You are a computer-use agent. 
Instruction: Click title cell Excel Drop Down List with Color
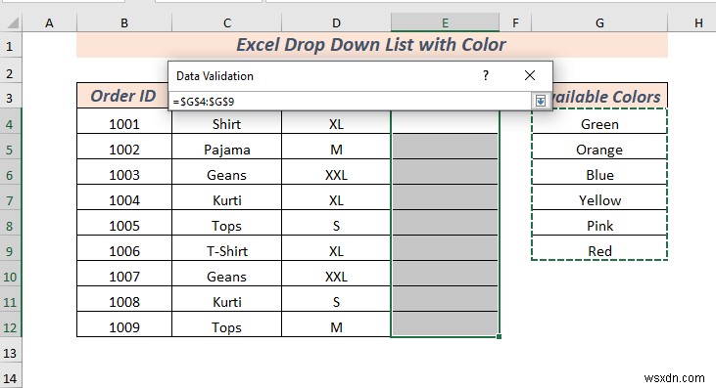click(371, 45)
